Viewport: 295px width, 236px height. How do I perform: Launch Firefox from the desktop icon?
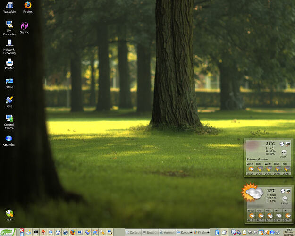28,8
